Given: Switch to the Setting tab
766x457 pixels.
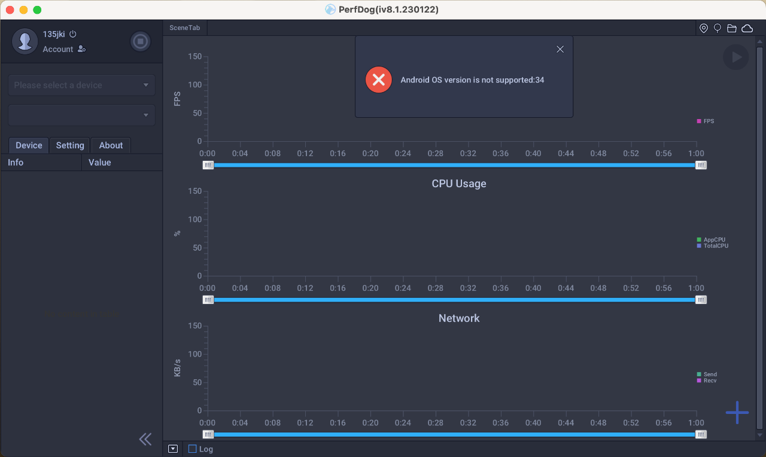Looking at the screenshot, I should point(70,145).
